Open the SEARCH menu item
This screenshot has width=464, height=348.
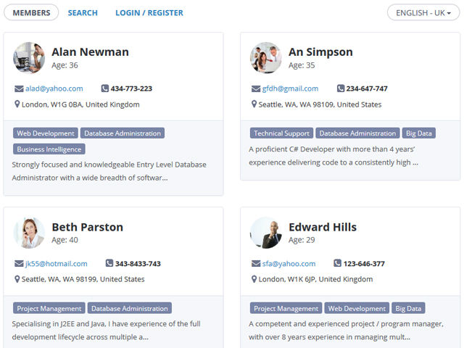tap(83, 13)
